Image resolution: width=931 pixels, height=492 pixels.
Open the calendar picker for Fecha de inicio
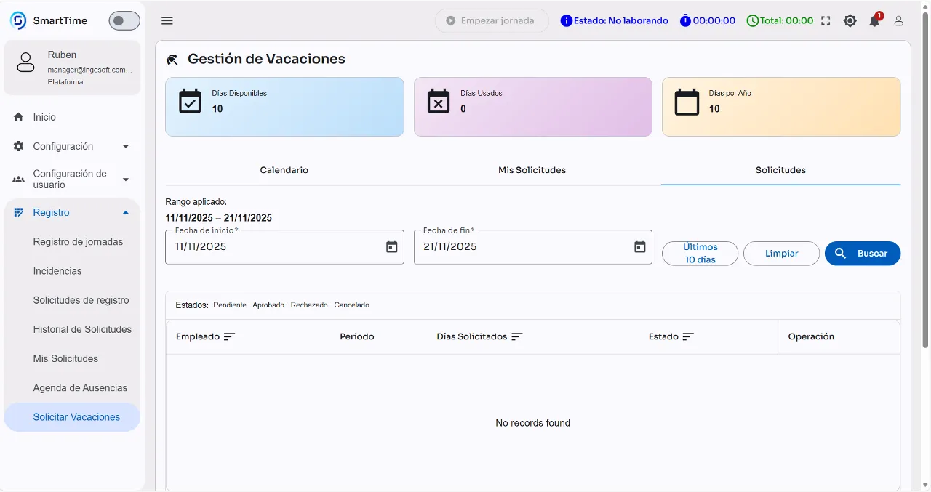pyautogui.click(x=392, y=246)
